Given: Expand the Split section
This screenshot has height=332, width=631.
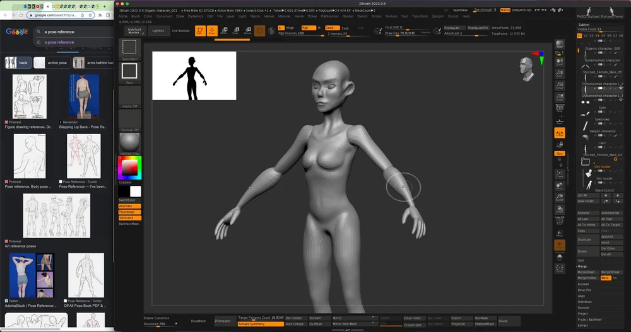Looking at the screenshot, I should click(581, 260).
